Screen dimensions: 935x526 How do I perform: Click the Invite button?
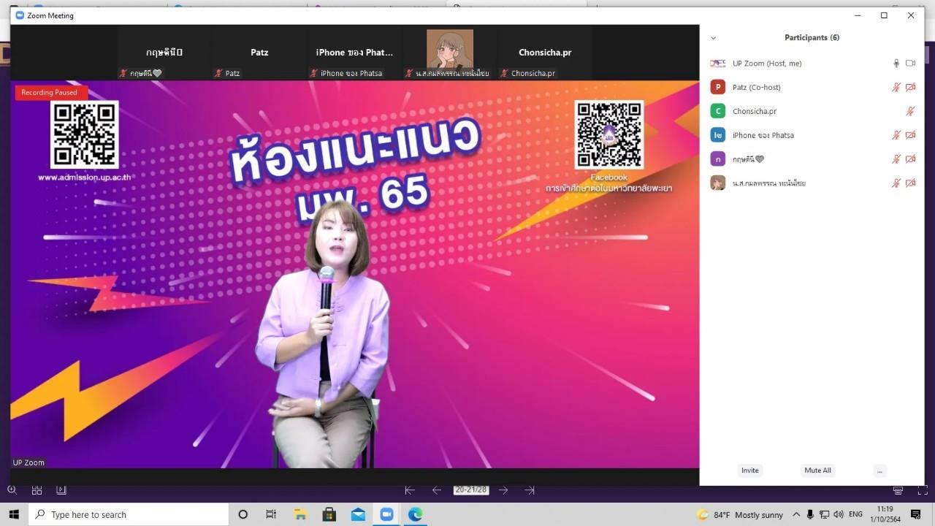pyautogui.click(x=750, y=470)
